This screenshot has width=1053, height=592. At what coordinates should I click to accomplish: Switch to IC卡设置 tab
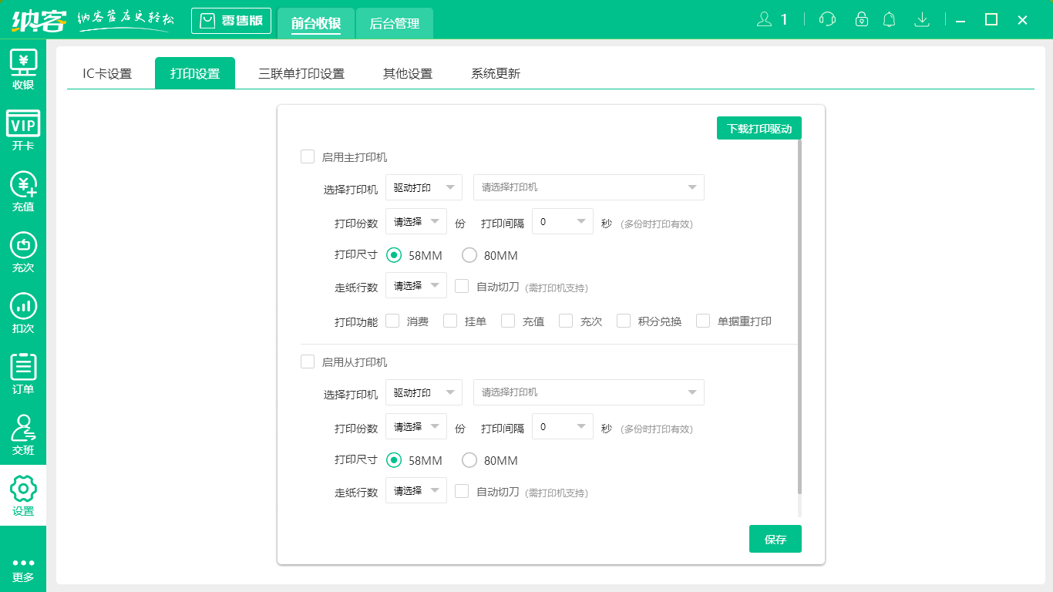(x=107, y=74)
